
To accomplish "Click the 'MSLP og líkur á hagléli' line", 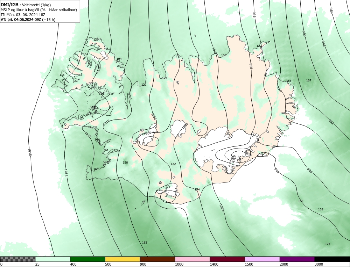I will tap(39, 10).
